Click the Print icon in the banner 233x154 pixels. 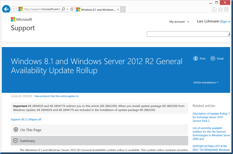(196, 58)
